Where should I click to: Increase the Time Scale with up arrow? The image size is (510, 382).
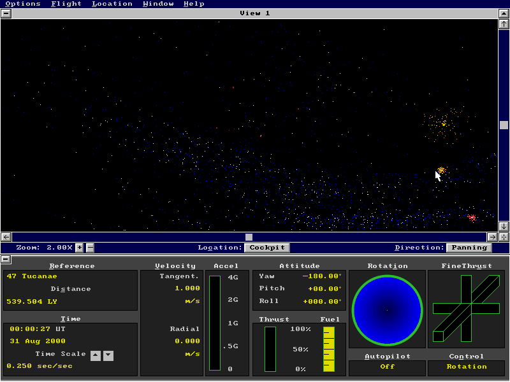[x=95, y=355]
